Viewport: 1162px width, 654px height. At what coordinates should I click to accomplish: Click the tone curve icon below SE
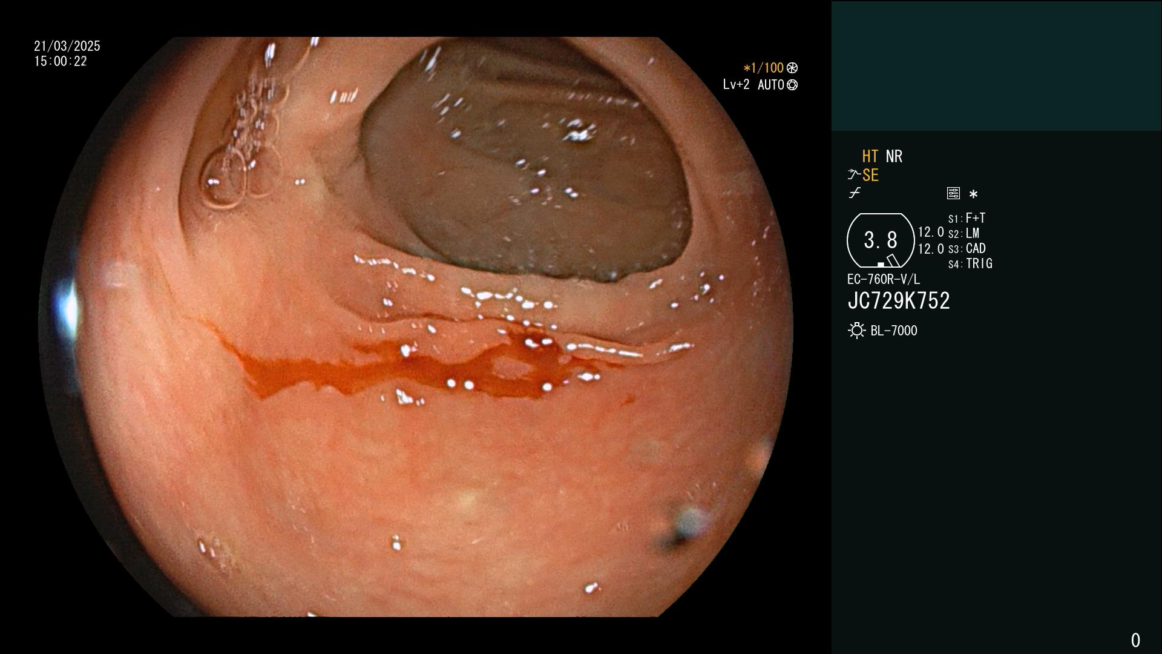coord(855,193)
